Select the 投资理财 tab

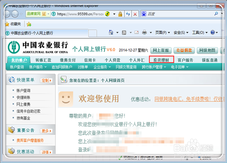[x=161, y=59]
